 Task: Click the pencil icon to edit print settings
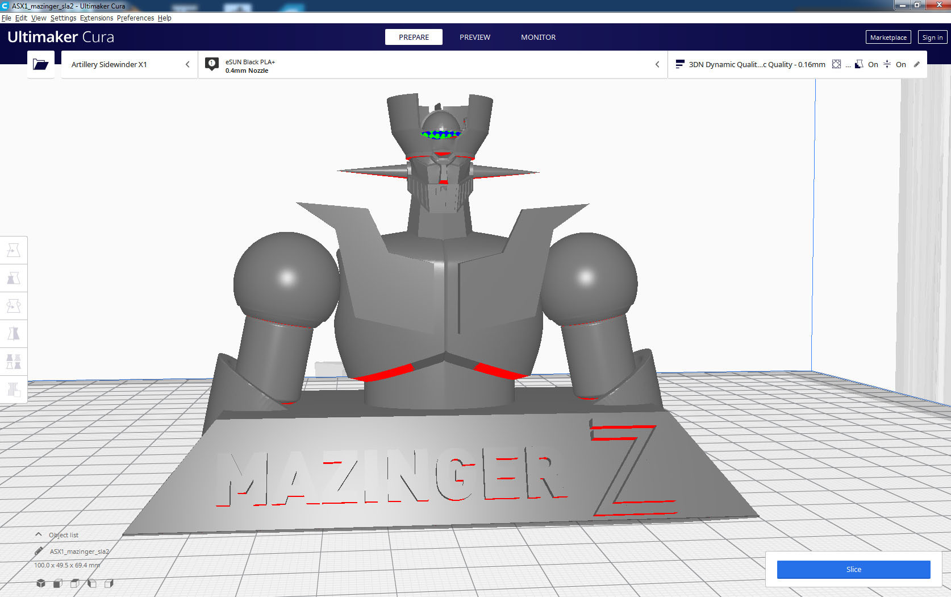[917, 64]
